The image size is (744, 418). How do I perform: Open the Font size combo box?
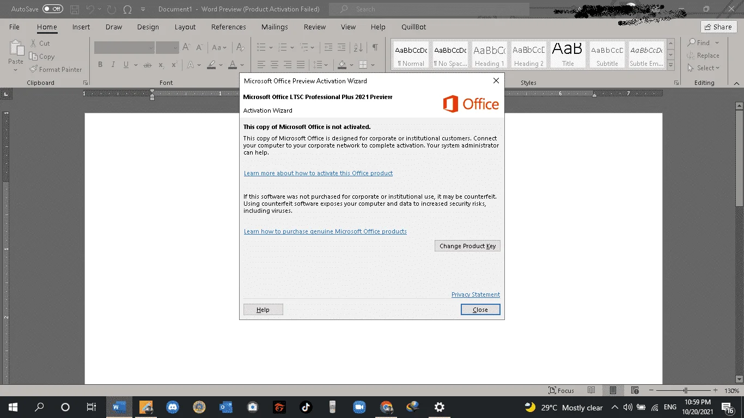[x=167, y=48]
